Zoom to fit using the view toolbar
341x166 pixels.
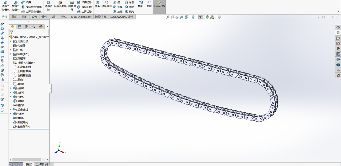[167, 17]
